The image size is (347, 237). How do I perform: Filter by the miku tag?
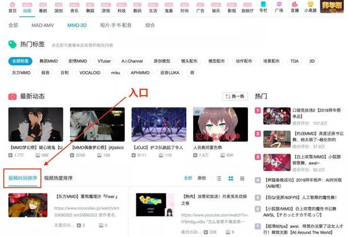(115, 73)
